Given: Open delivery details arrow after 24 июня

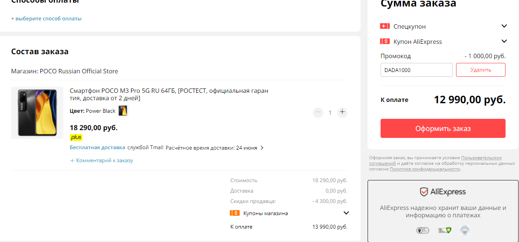Looking at the screenshot, I should 262,148.
